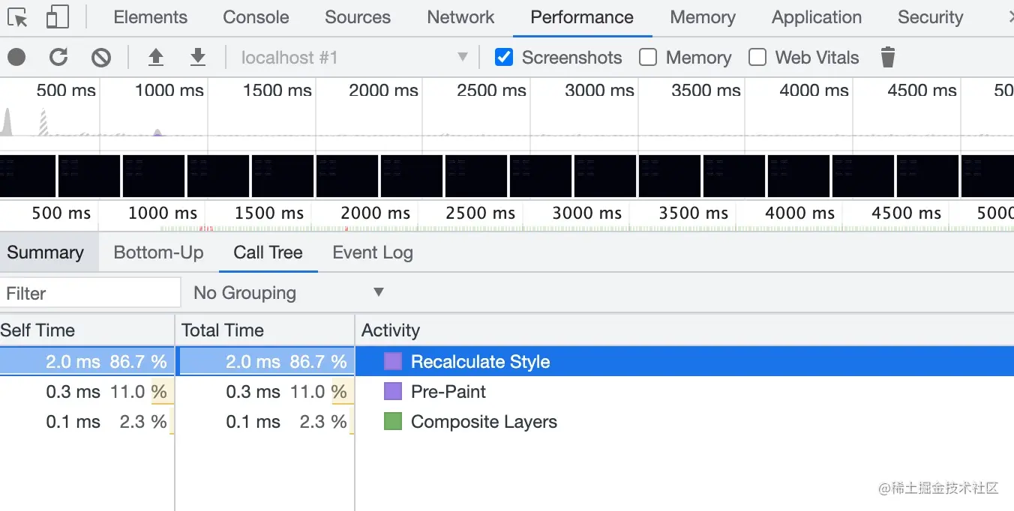Toggle the device toolbar icon
This screenshot has height=511, width=1014.
point(57,17)
